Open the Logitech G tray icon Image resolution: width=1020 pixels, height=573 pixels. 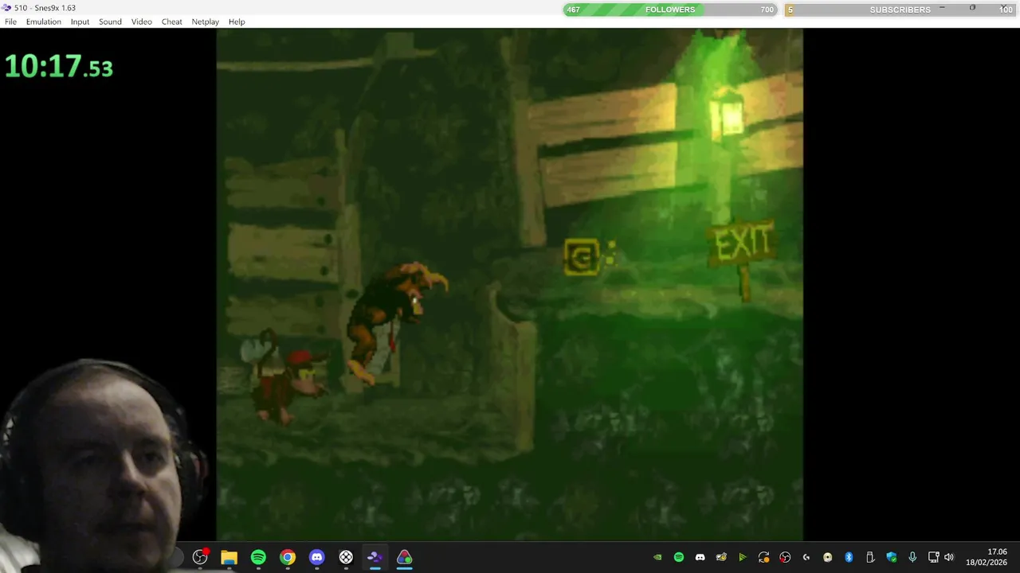point(806,557)
